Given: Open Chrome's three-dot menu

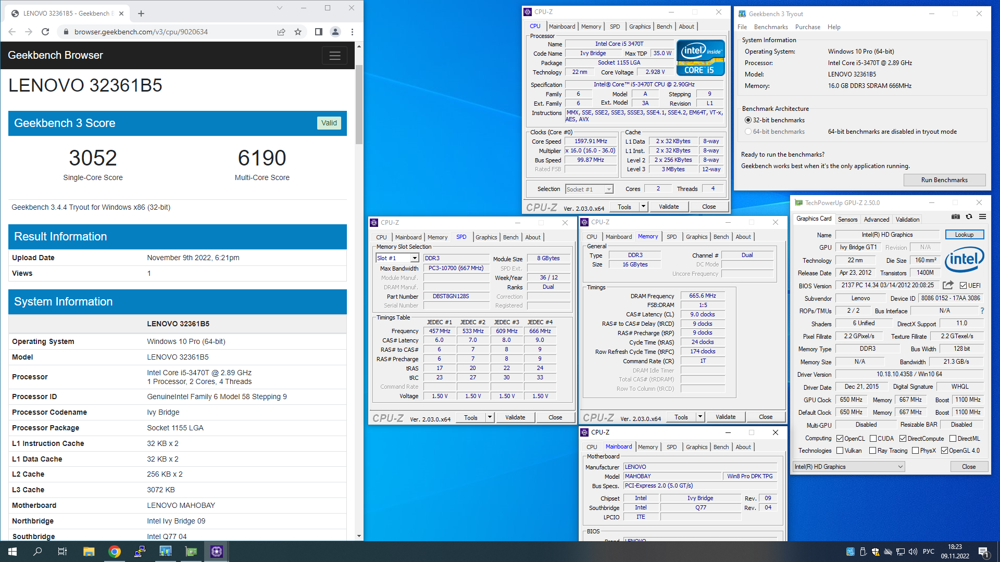Looking at the screenshot, I should point(353,32).
